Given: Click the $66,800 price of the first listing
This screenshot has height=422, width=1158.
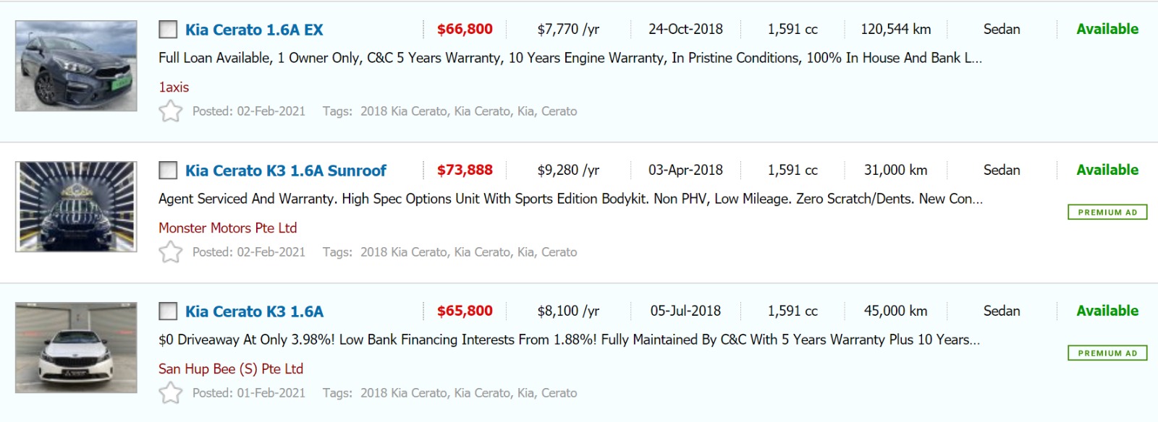Looking at the screenshot, I should pyautogui.click(x=465, y=29).
